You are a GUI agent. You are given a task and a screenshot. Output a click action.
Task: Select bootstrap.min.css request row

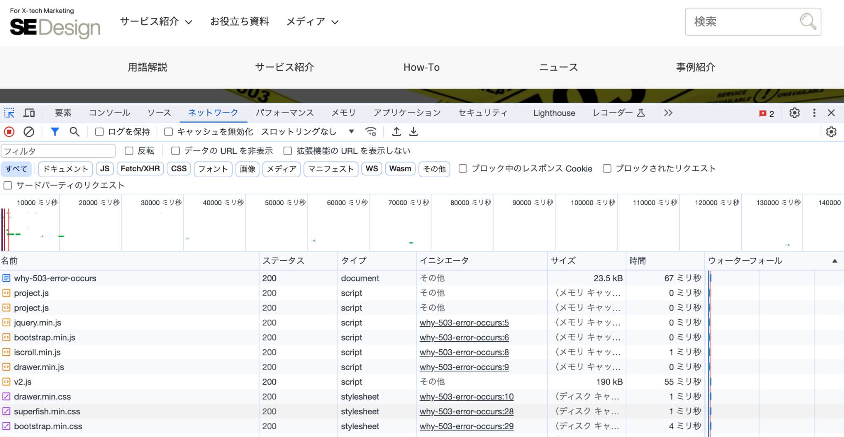point(422,426)
